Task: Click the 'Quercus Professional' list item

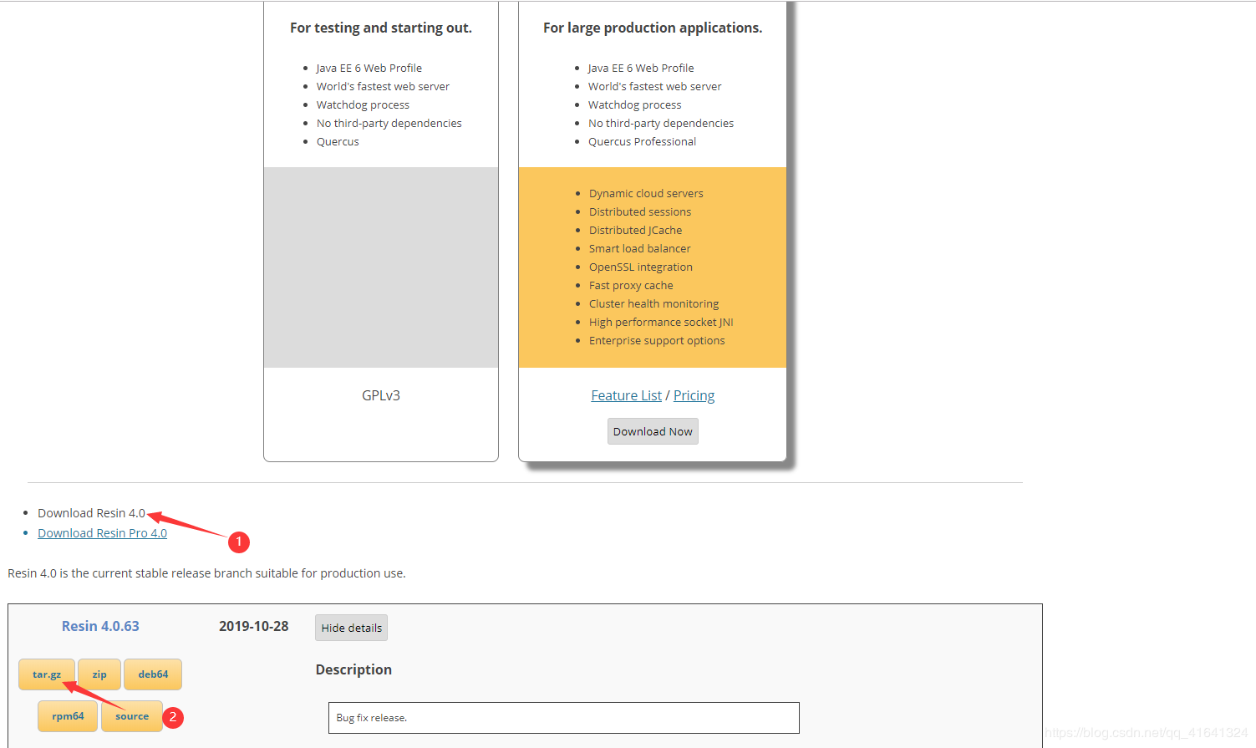Action: [642, 141]
